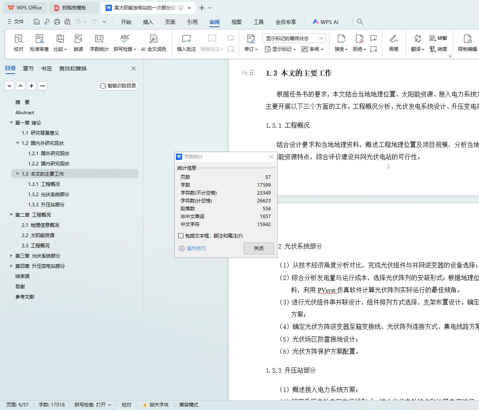This screenshot has width=479, height=410.
Task: Toggle 拼写检查 status in status bar
Action: click(x=93, y=405)
